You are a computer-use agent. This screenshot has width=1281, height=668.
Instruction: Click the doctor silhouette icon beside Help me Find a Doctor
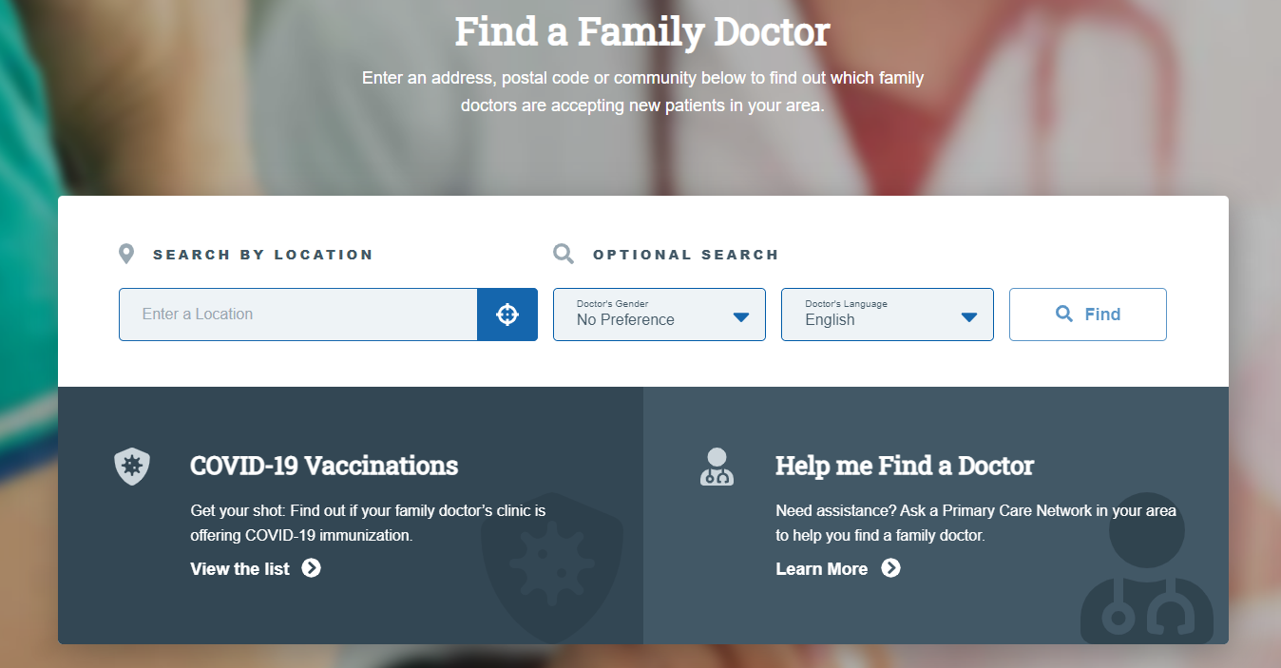point(717,467)
